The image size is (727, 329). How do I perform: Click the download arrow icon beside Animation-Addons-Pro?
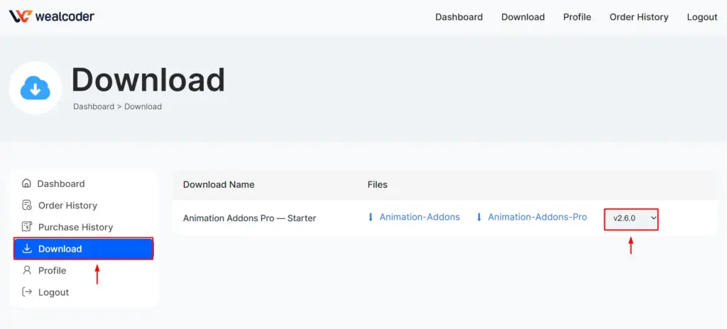(479, 217)
